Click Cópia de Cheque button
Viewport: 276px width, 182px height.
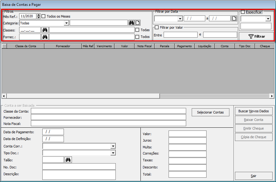pyautogui.click(x=254, y=137)
